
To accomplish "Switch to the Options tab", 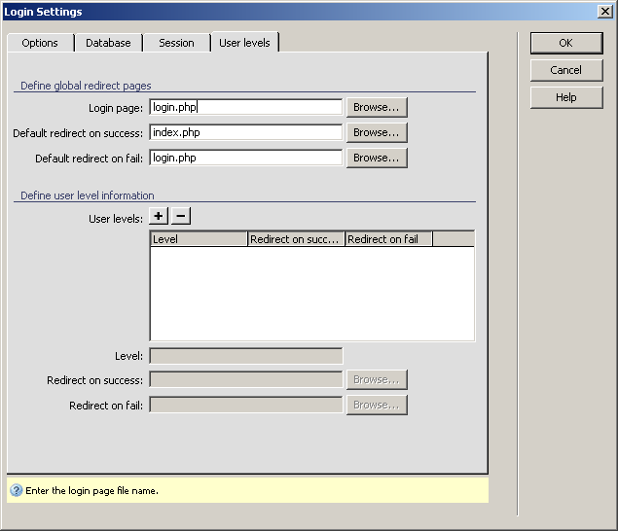I will [x=40, y=43].
